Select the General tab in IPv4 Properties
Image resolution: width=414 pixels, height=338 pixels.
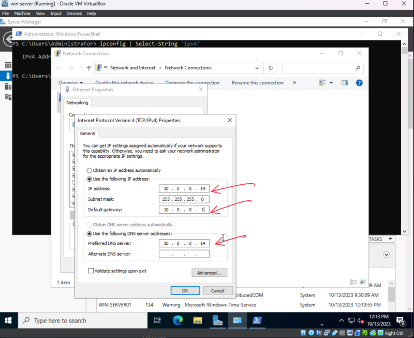(x=87, y=133)
